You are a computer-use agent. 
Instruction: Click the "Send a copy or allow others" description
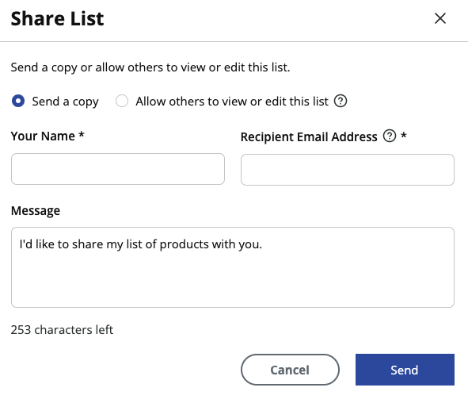pos(150,67)
